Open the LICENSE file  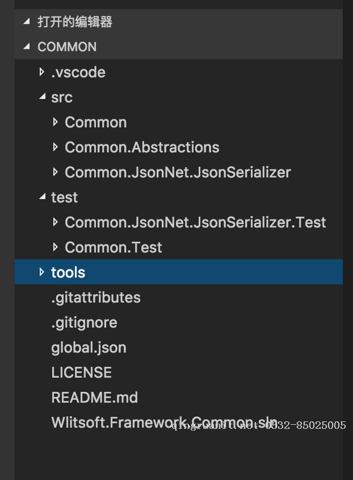click(81, 373)
